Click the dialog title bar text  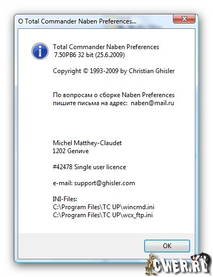click(77, 21)
